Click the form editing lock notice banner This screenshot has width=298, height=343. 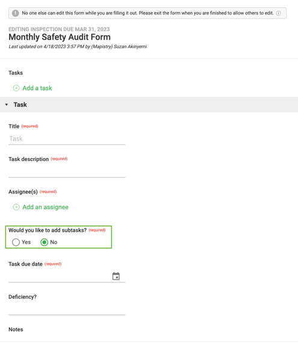point(147,13)
